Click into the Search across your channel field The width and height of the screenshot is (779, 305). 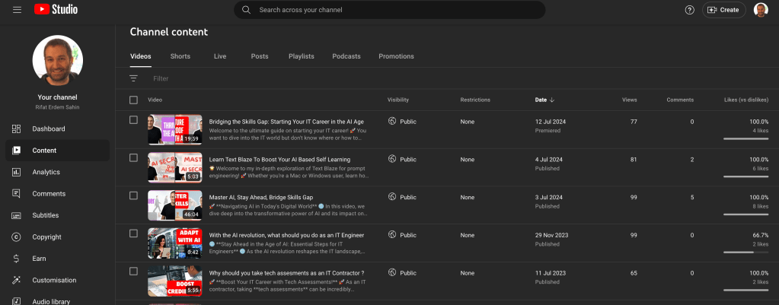[x=390, y=10]
